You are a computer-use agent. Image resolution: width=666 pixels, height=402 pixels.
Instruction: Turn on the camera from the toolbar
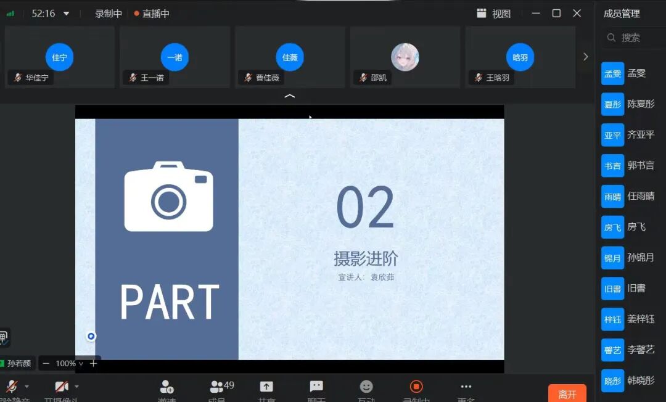click(x=62, y=387)
